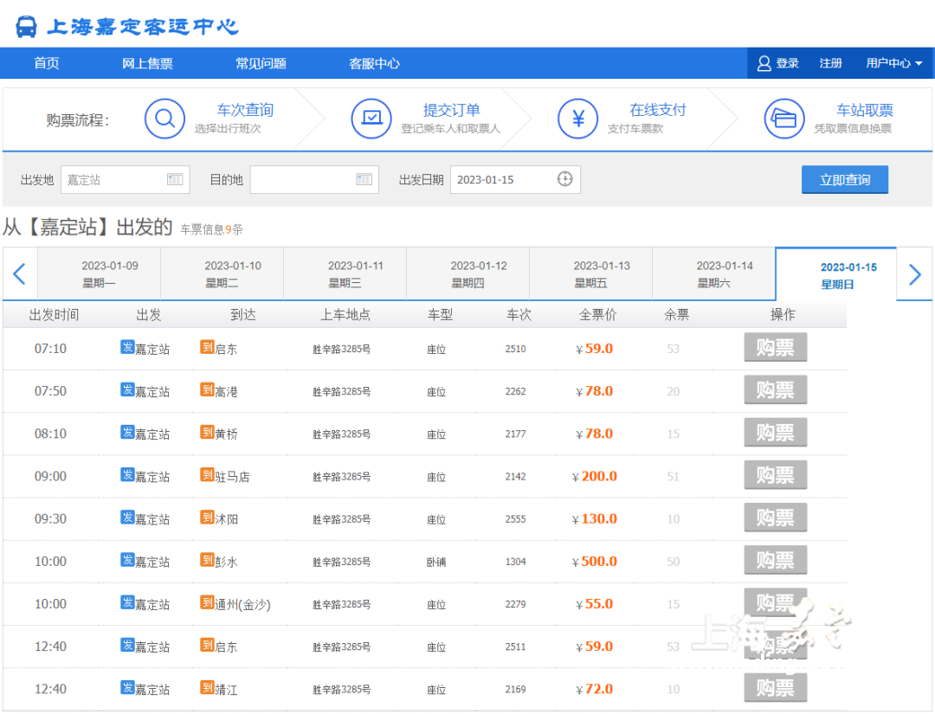
Task: Open the 出发地 station picker icon
Action: coord(175,179)
